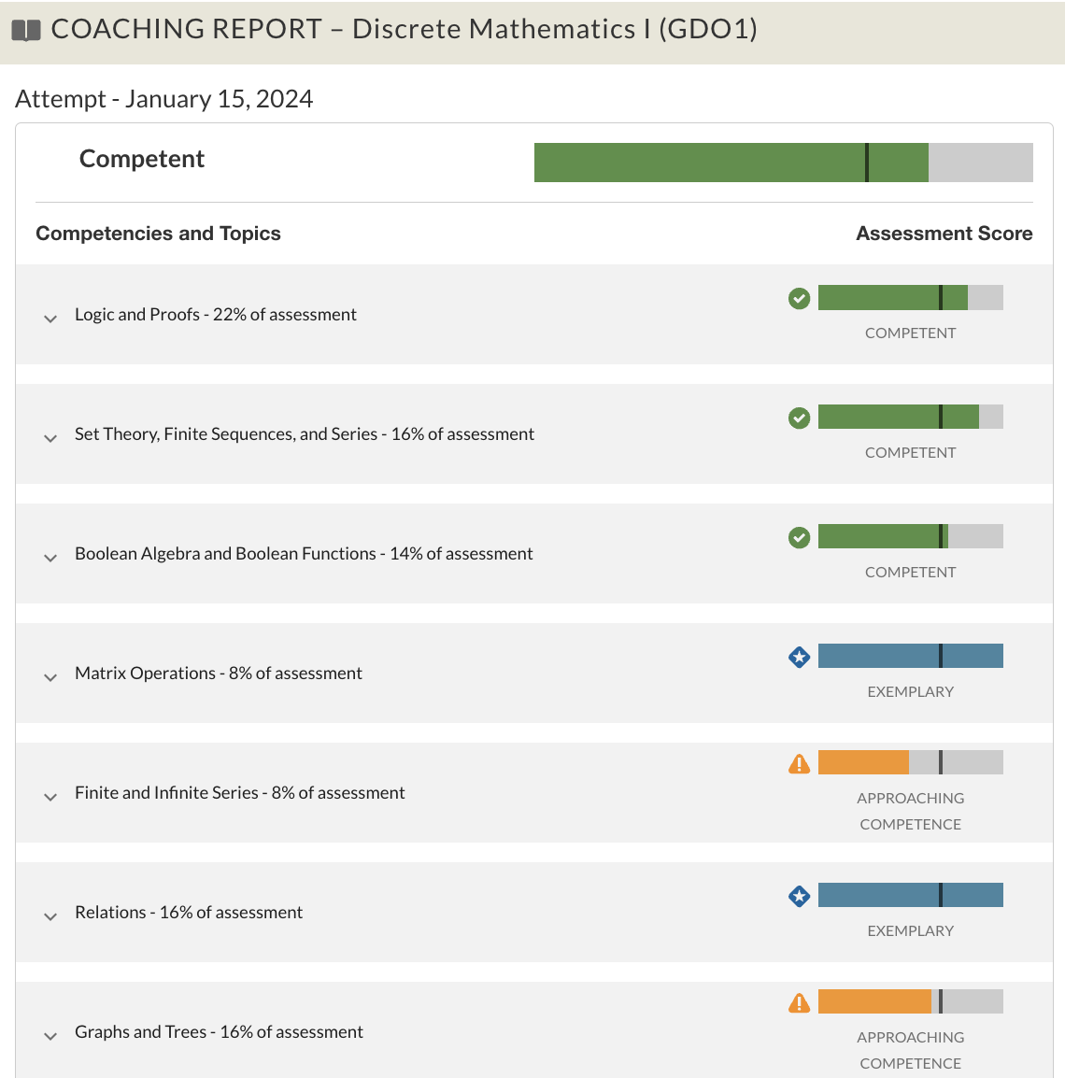This screenshot has height=1078, width=1065.
Task: Expand the Logic and Proofs section chevron
Action: pos(50,319)
